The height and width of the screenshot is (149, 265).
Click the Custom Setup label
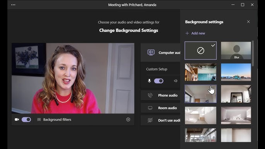tap(157, 69)
